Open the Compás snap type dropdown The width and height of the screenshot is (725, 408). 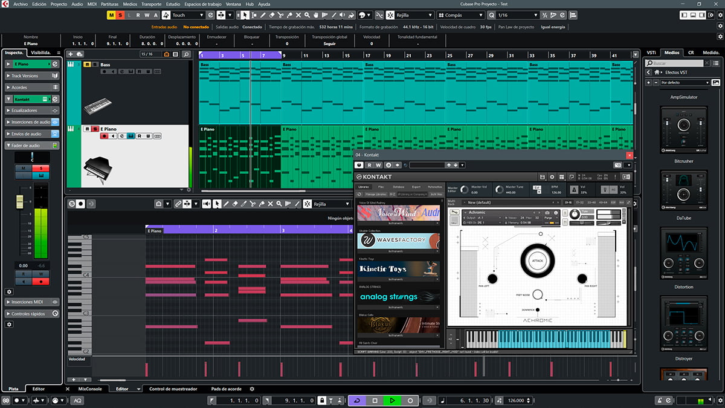[x=462, y=15]
